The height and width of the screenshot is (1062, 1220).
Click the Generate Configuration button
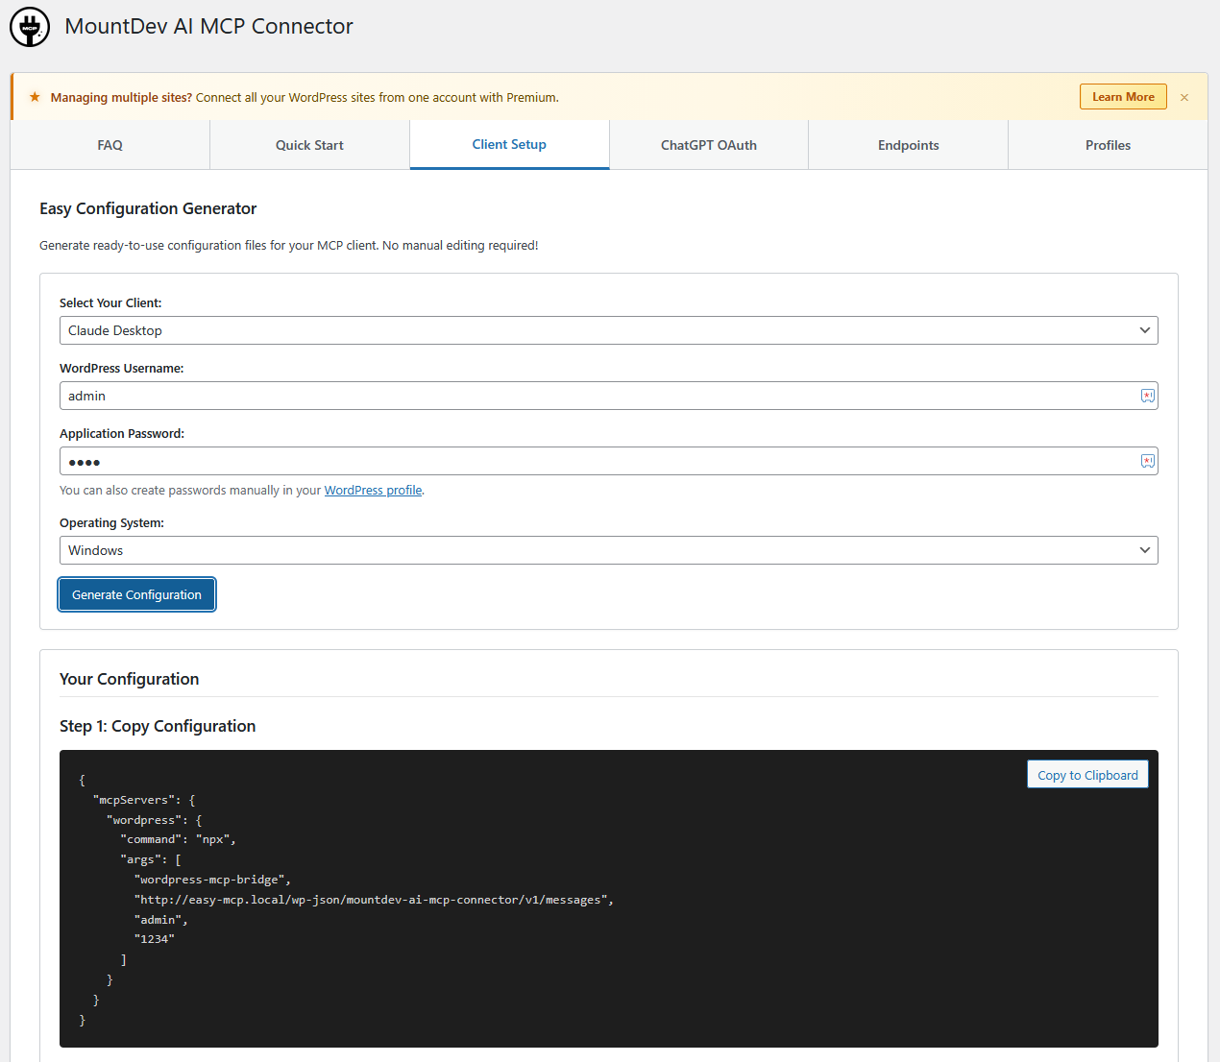[136, 594]
